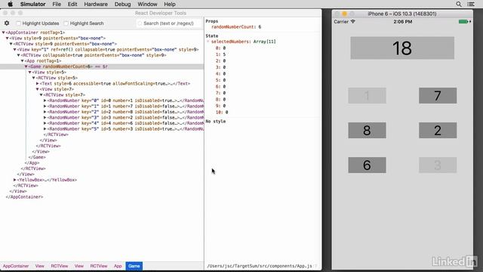Collapse the selectedNumbers array in State
The height and width of the screenshot is (272, 483).
tap(208, 42)
